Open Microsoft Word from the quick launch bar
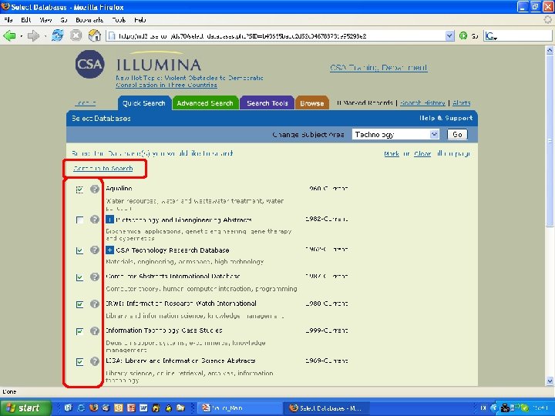The image size is (555, 416). [143, 408]
